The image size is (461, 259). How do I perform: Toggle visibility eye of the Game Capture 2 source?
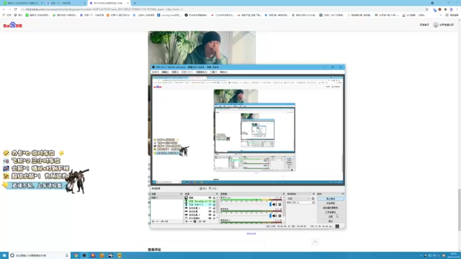(210, 208)
